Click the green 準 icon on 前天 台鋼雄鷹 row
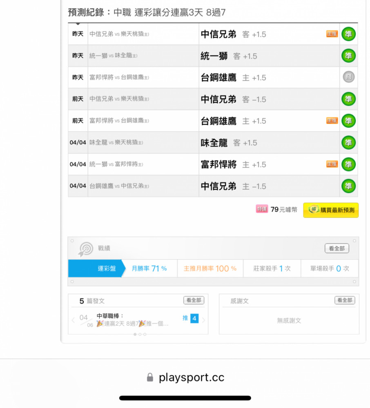The height and width of the screenshot is (408, 370). point(348,121)
